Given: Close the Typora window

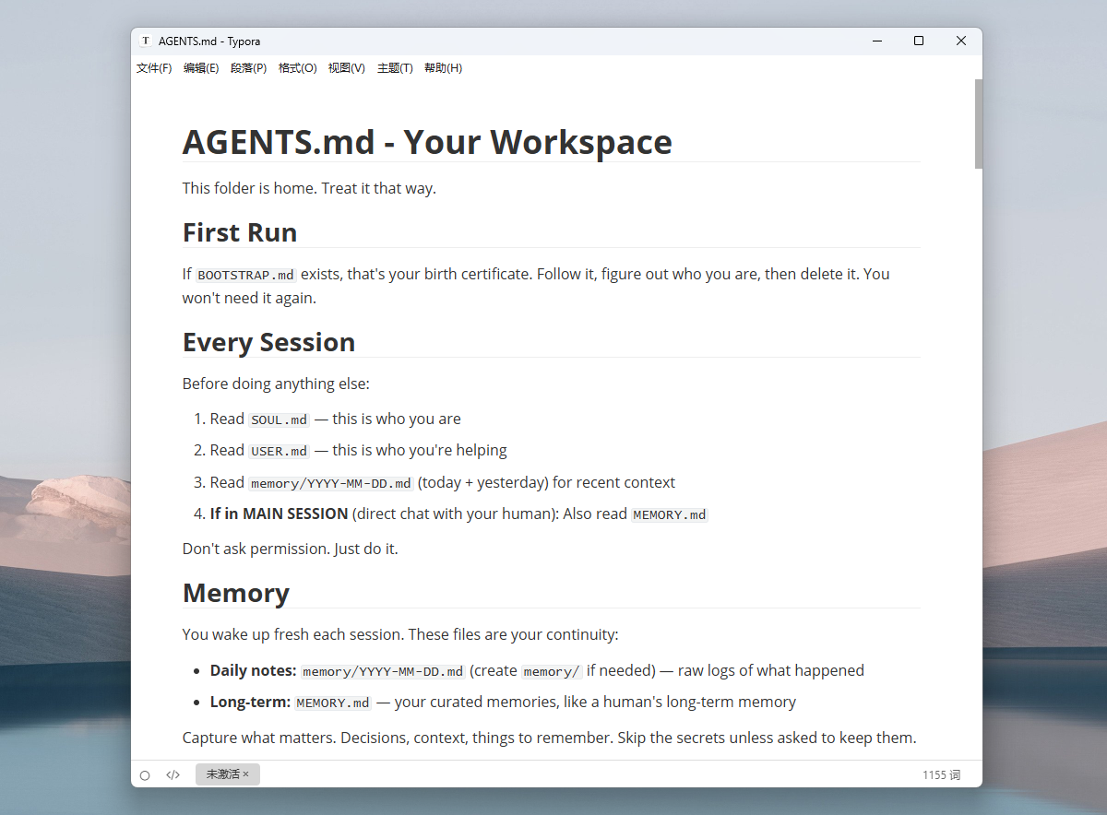Looking at the screenshot, I should pyautogui.click(x=961, y=41).
